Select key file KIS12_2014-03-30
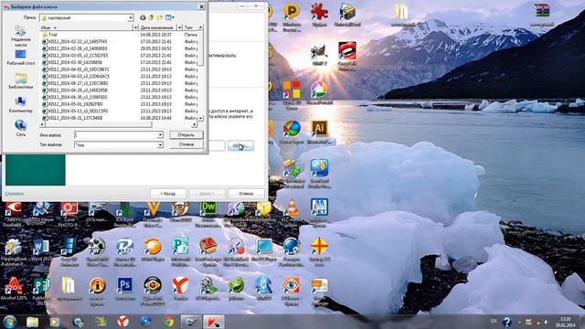The height and width of the screenshot is (329, 585). click(x=72, y=62)
